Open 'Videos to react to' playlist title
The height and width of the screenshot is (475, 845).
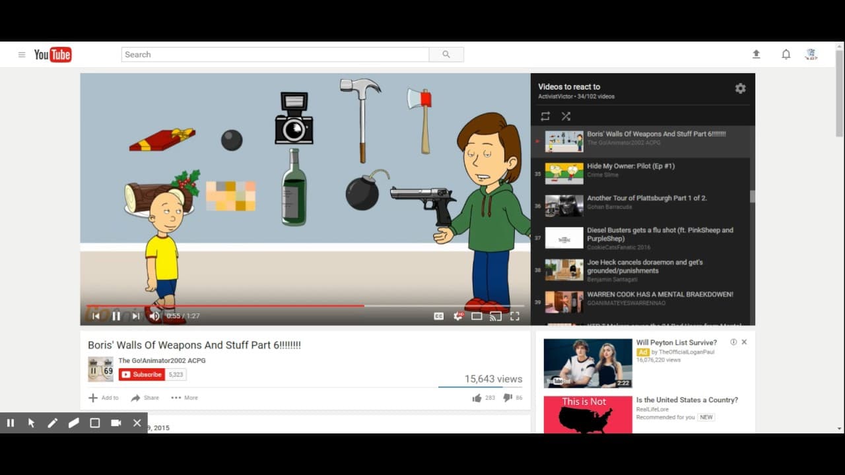[x=569, y=86]
